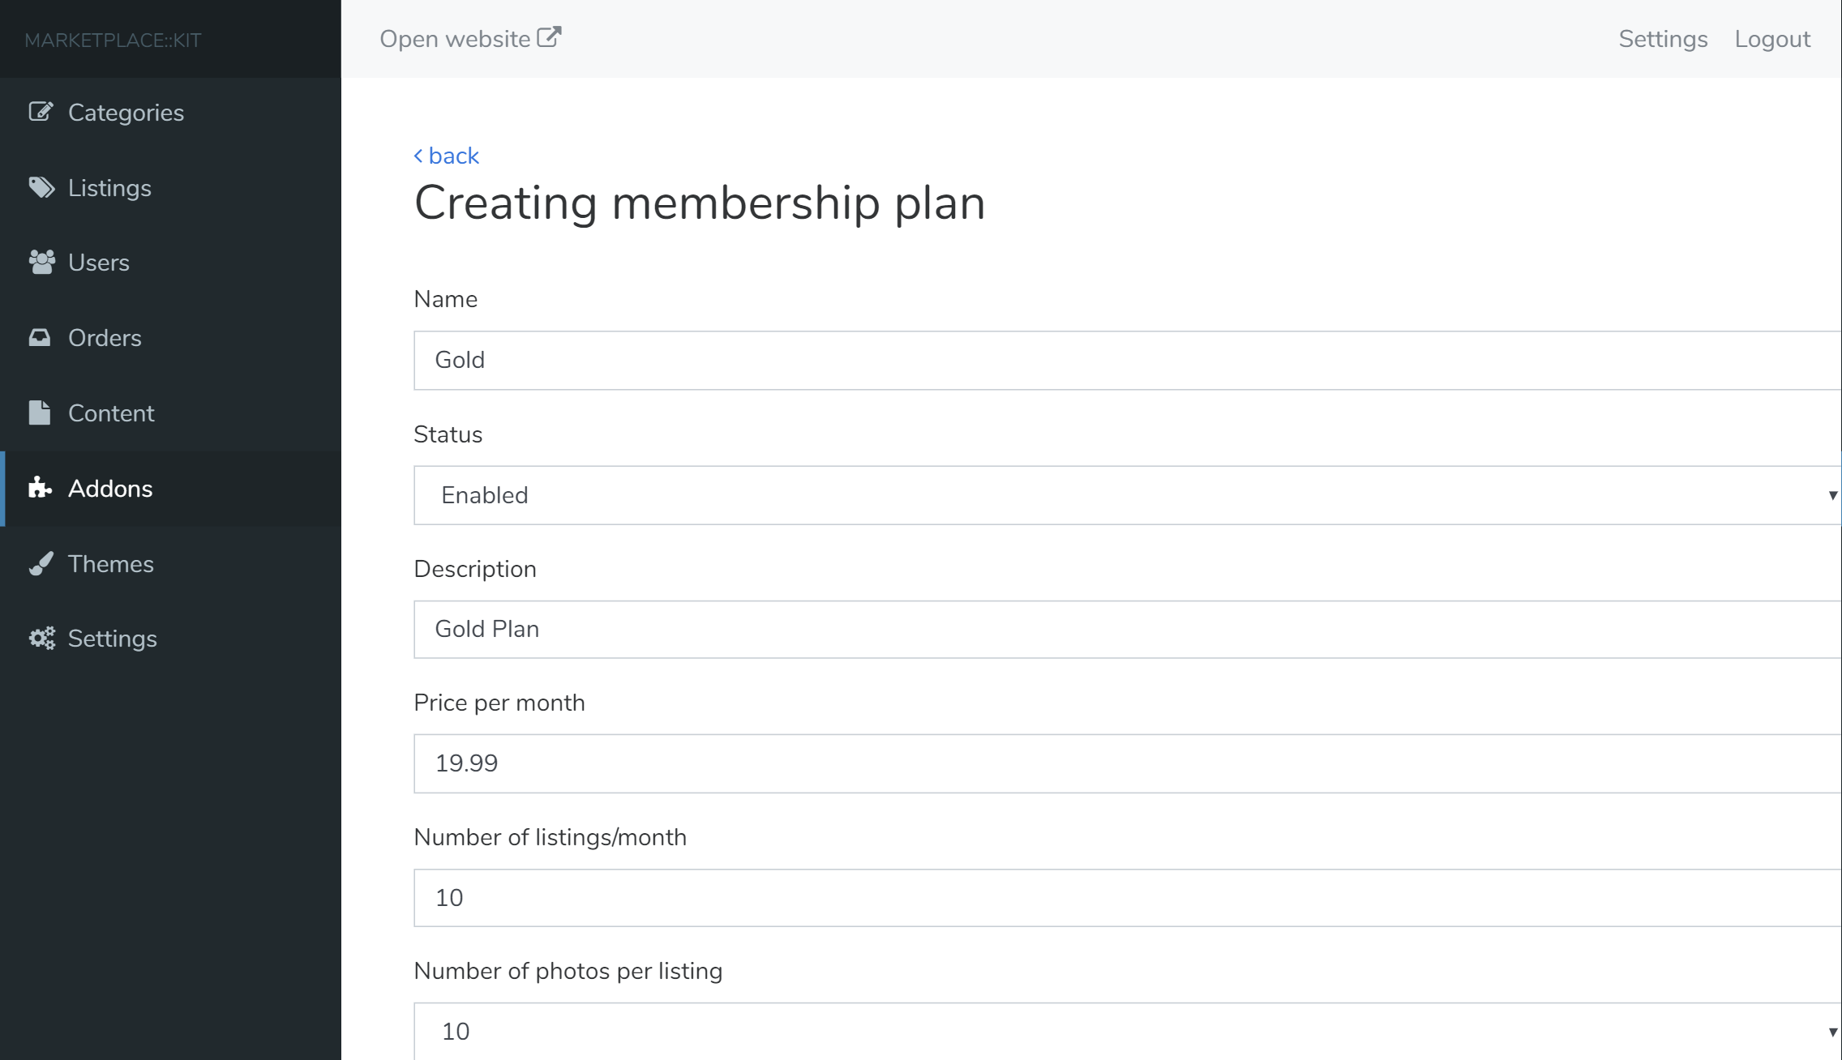Click the MARKETPLACE::KIT brand link
The image size is (1842, 1060).
coord(113,41)
